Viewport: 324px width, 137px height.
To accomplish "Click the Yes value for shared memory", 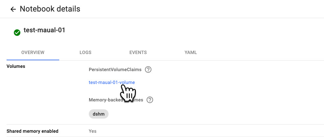I will (93, 131).
